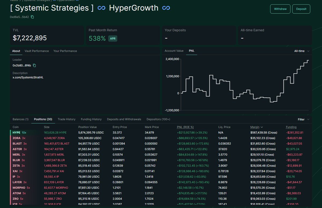Image resolution: width=322 pixels, height=208 pixels.
Task: Click the ZORA coin row label
Action: tap(17, 138)
